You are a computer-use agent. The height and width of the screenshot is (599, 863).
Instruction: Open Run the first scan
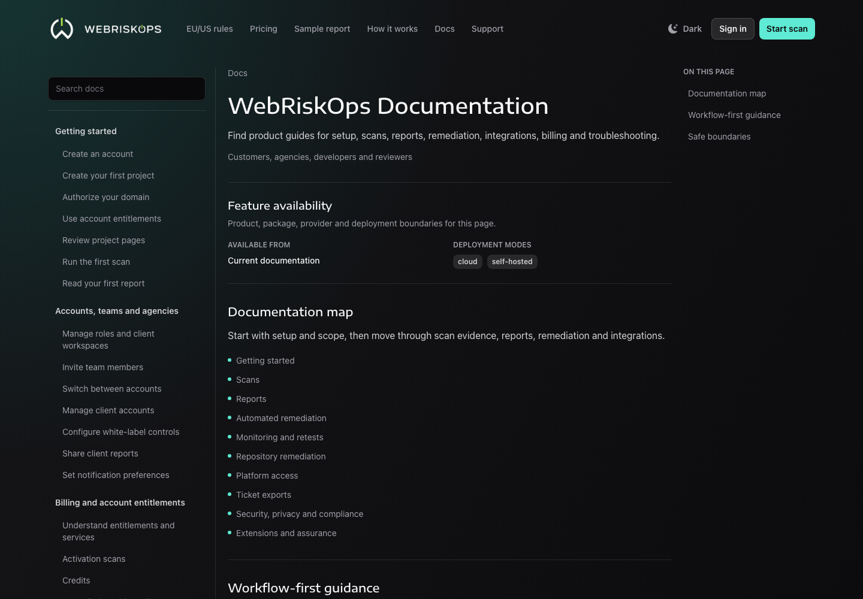pos(96,262)
